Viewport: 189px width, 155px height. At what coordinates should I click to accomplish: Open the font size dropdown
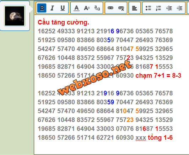[x=87, y=8]
